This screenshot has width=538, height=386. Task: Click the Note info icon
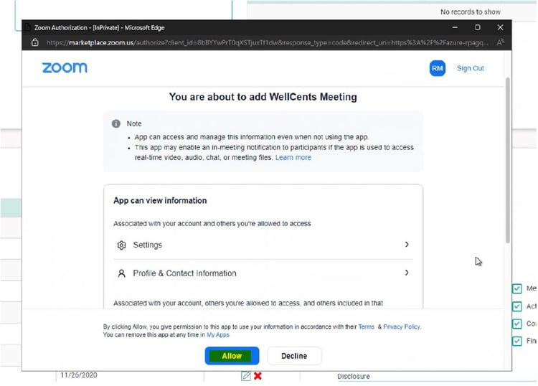tap(116, 123)
